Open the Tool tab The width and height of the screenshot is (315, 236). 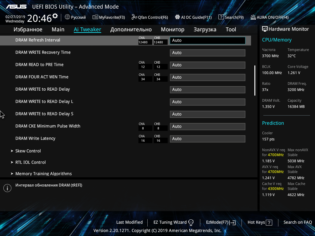(x=231, y=29)
